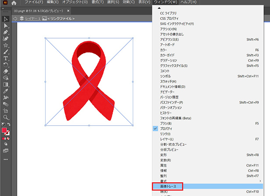The height and width of the screenshot is (196, 270).
Task: Select the Direct Selection tool
Action: point(6,26)
